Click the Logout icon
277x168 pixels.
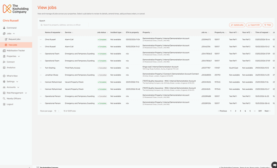(x=4, y=104)
